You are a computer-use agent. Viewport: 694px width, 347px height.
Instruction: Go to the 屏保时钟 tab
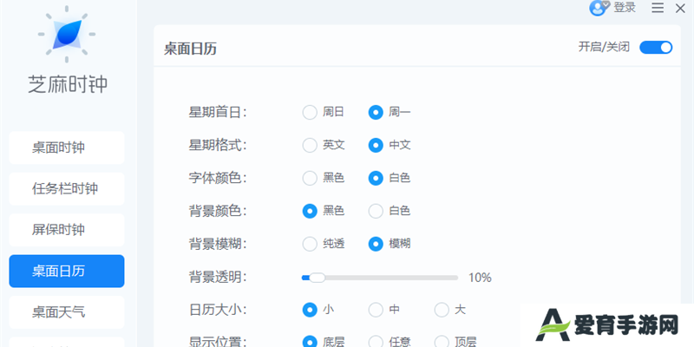click(x=67, y=230)
